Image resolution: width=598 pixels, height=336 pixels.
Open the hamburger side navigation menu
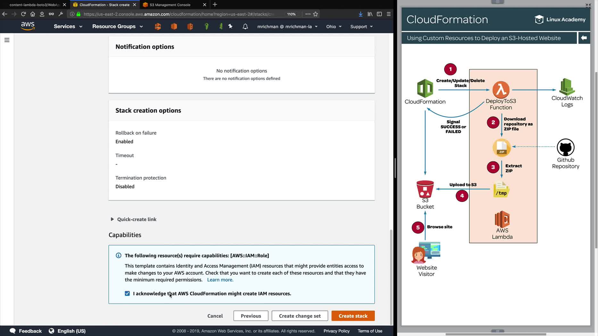point(7,40)
